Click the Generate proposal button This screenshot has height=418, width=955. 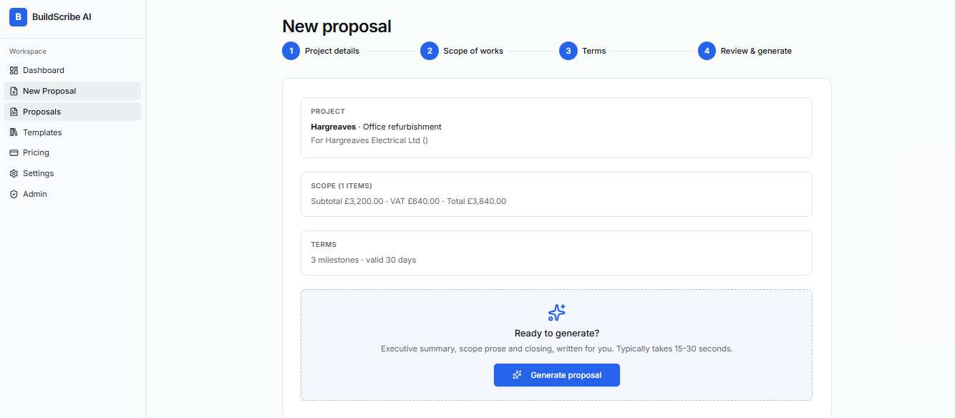[x=557, y=375]
